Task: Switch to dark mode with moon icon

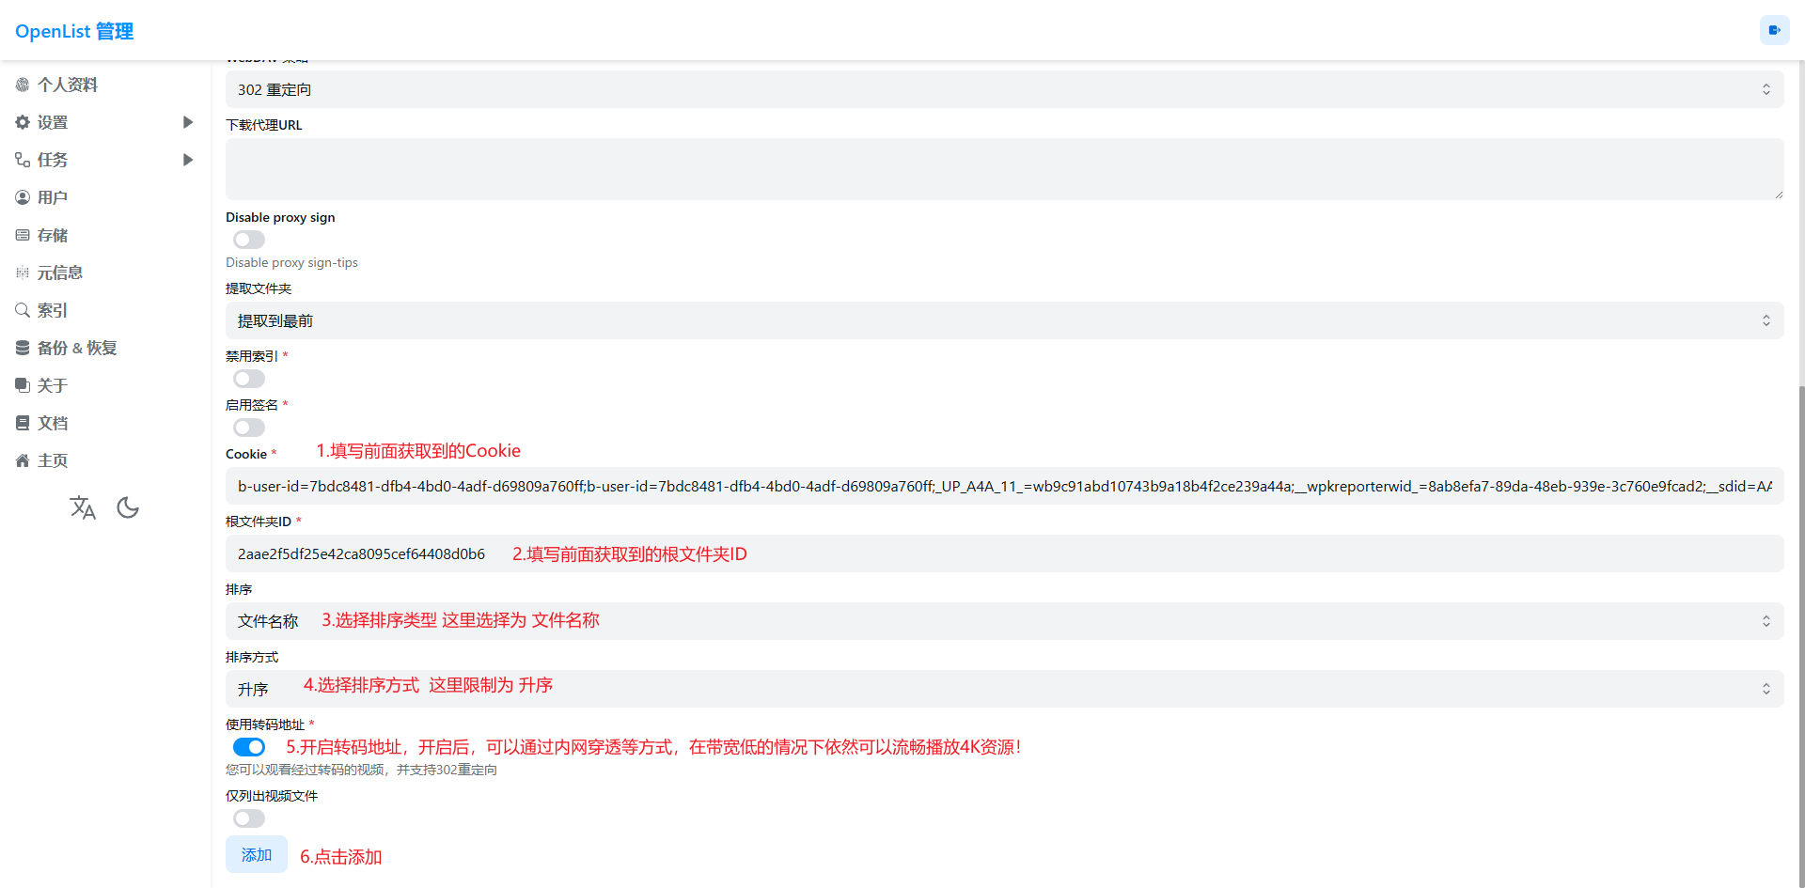Action: (x=128, y=508)
